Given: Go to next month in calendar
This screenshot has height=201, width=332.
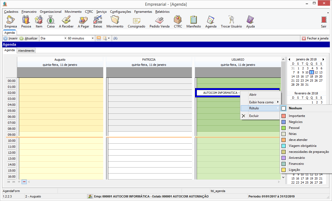Looking at the screenshot, I should 323,59.
